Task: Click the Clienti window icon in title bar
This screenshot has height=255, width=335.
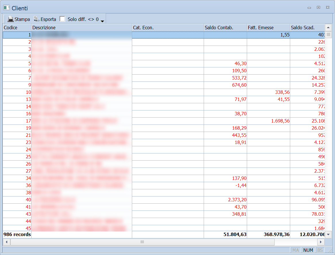Action: 6,8
